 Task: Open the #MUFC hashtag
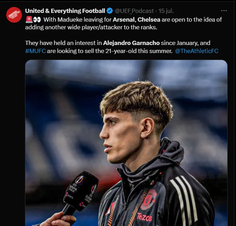tap(35, 51)
